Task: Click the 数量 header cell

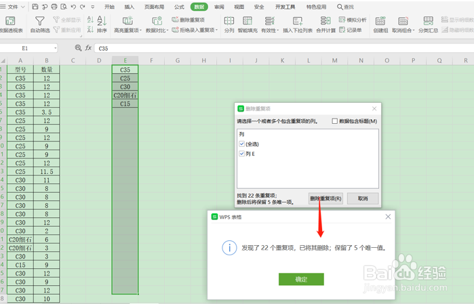Action: pyautogui.click(x=47, y=70)
